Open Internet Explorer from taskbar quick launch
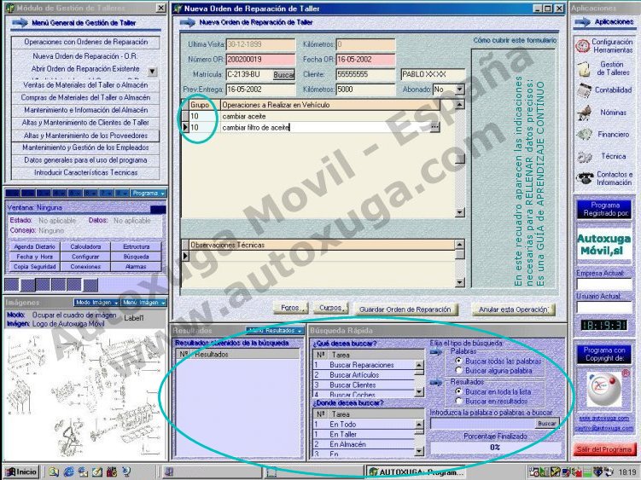 [68, 471]
